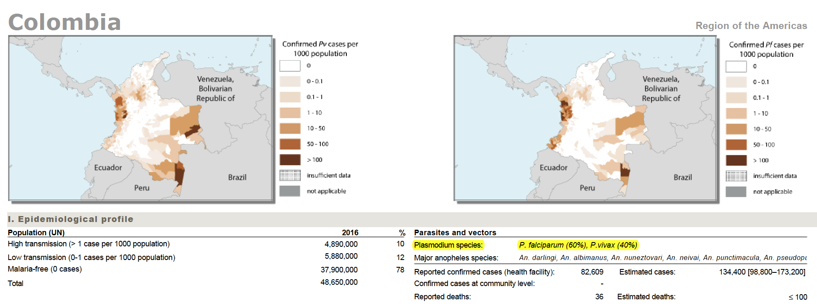This screenshot has height=304, width=817.
Task: Click the "50 - 100" swatch in Pf legend
Action: (736, 145)
